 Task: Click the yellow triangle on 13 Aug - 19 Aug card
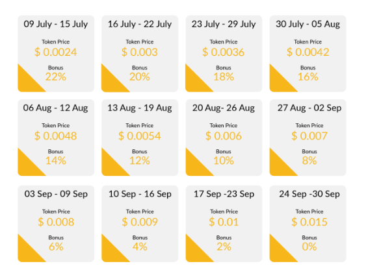[111, 166]
